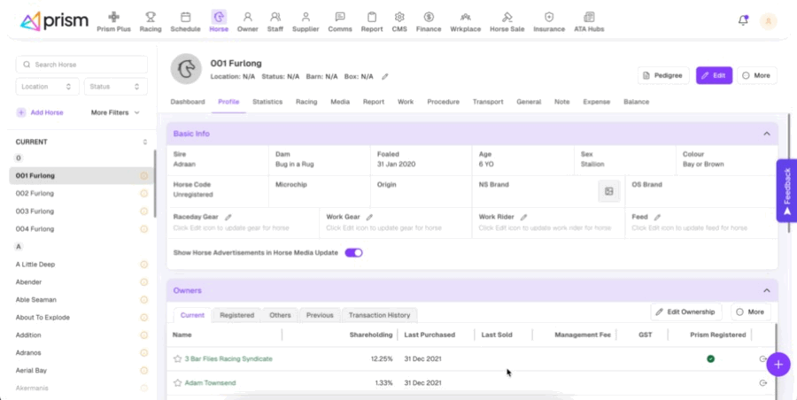Disable Show Horse Advertisements toggle
The width and height of the screenshot is (797, 400).
click(353, 252)
